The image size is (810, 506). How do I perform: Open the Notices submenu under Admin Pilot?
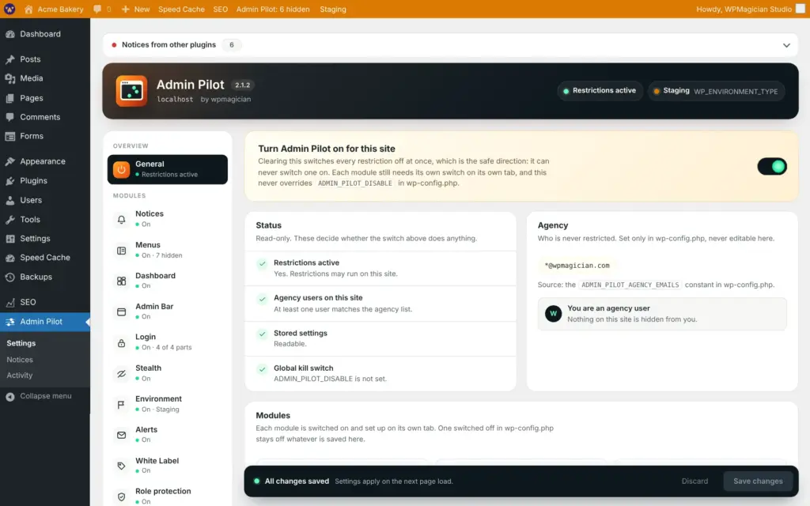pos(20,360)
